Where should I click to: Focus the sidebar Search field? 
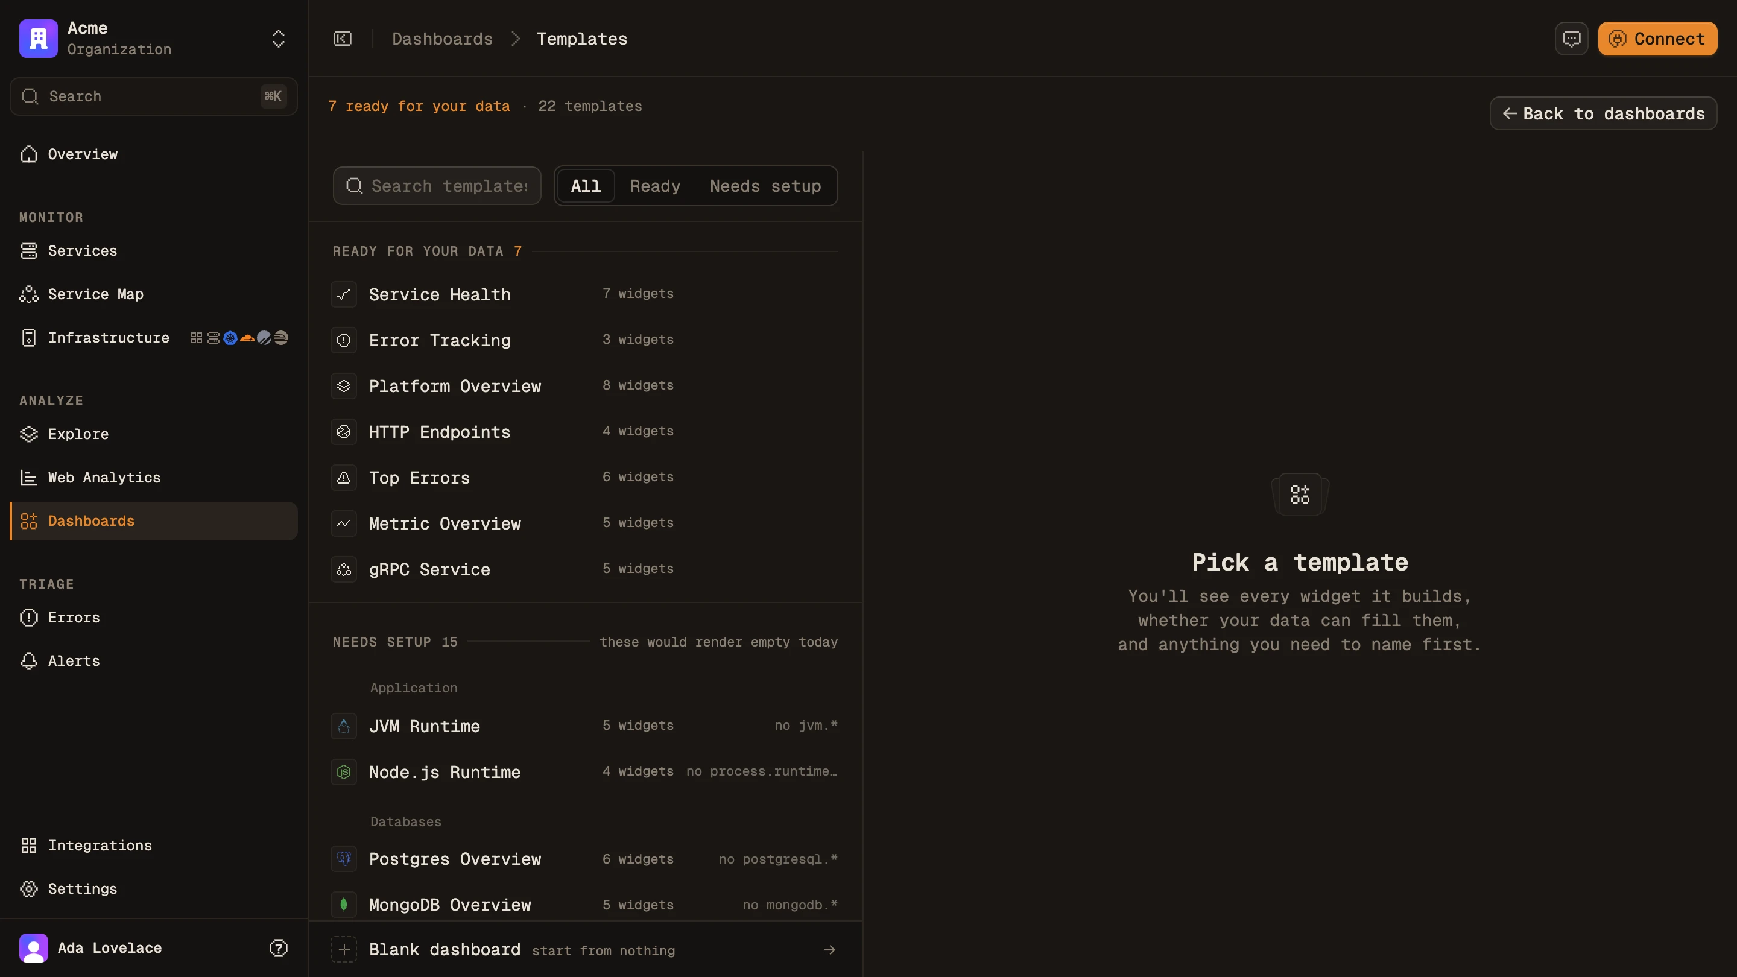154,96
